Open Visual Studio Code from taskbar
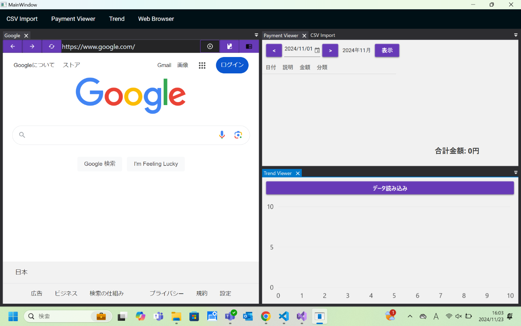This screenshot has width=521, height=326. (x=284, y=316)
